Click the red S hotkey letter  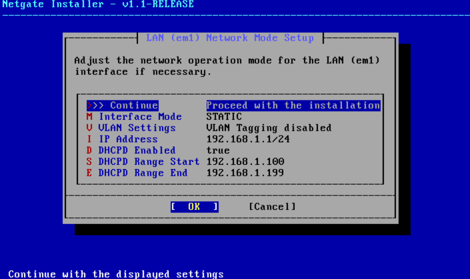[89, 162]
